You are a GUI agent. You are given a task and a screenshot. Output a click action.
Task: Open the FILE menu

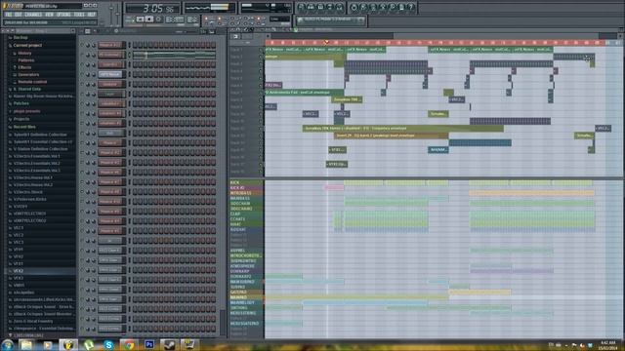(x=9, y=15)
